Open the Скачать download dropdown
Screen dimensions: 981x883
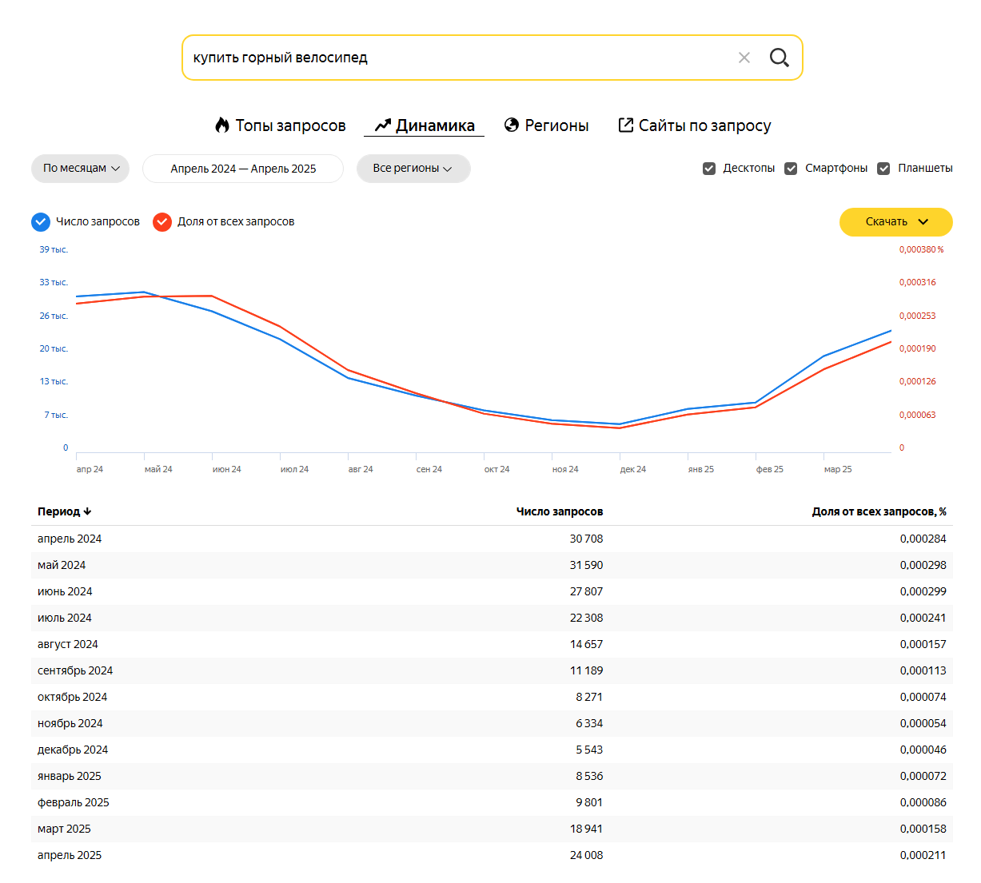coord(895,222)
